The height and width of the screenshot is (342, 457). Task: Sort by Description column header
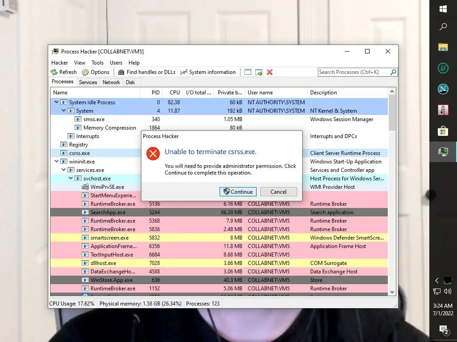(x=347, y=93)
